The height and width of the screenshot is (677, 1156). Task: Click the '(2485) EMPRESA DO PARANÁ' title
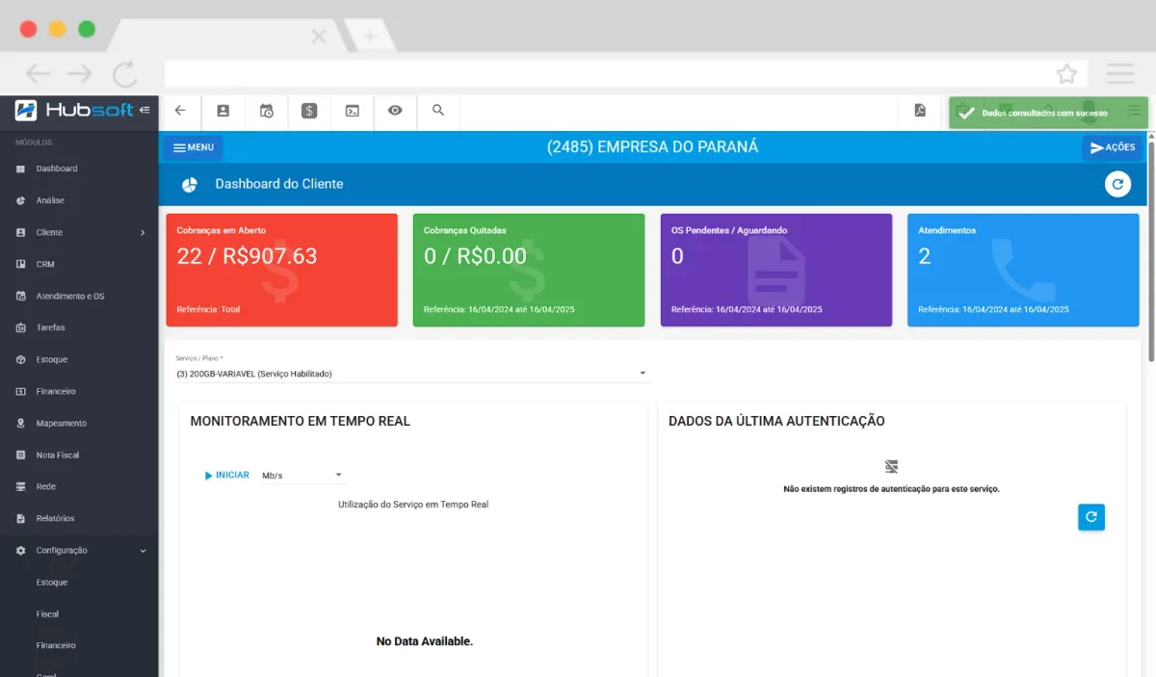point(652,147)
